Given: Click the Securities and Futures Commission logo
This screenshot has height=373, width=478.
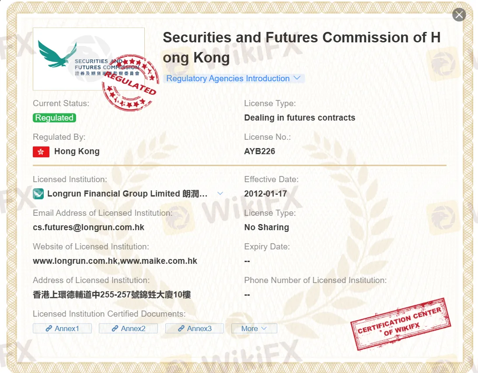Looking at the screenshot, I should 89,59.
